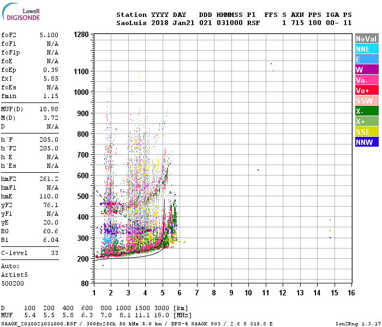The height and width of the screenshot is (327, 382).
Task: Select the NoVal legend swatch
Action: point(367,39)
